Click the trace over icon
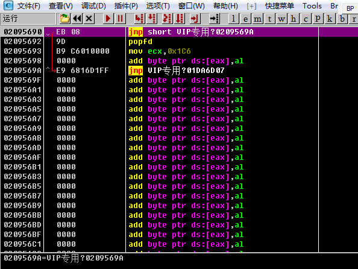This screenshot has height=269, width=358. pyautogui.click(x=180, y=19)
